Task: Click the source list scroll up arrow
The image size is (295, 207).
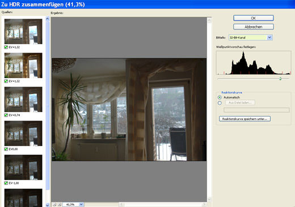Action: point(48,19)
